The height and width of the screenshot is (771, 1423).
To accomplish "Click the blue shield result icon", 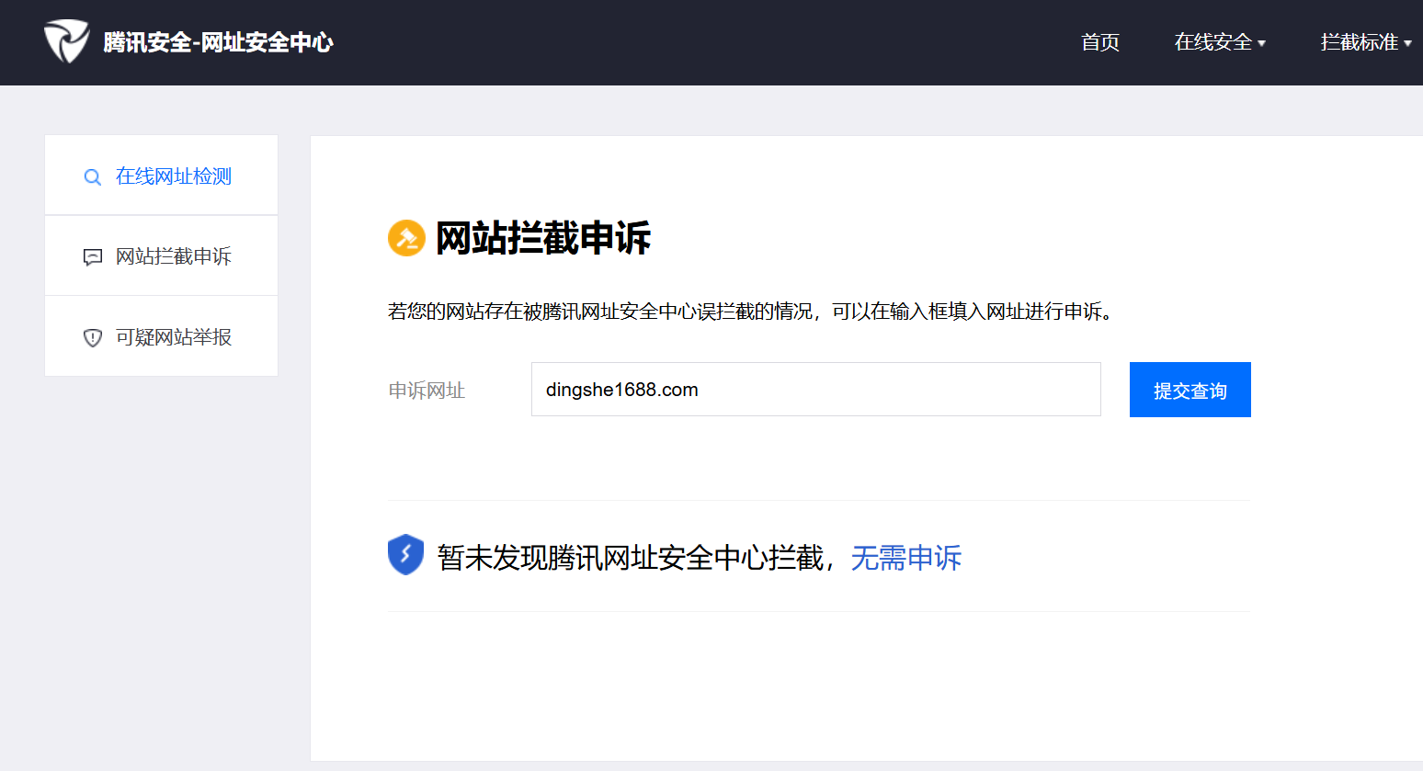I will (405, 554).
